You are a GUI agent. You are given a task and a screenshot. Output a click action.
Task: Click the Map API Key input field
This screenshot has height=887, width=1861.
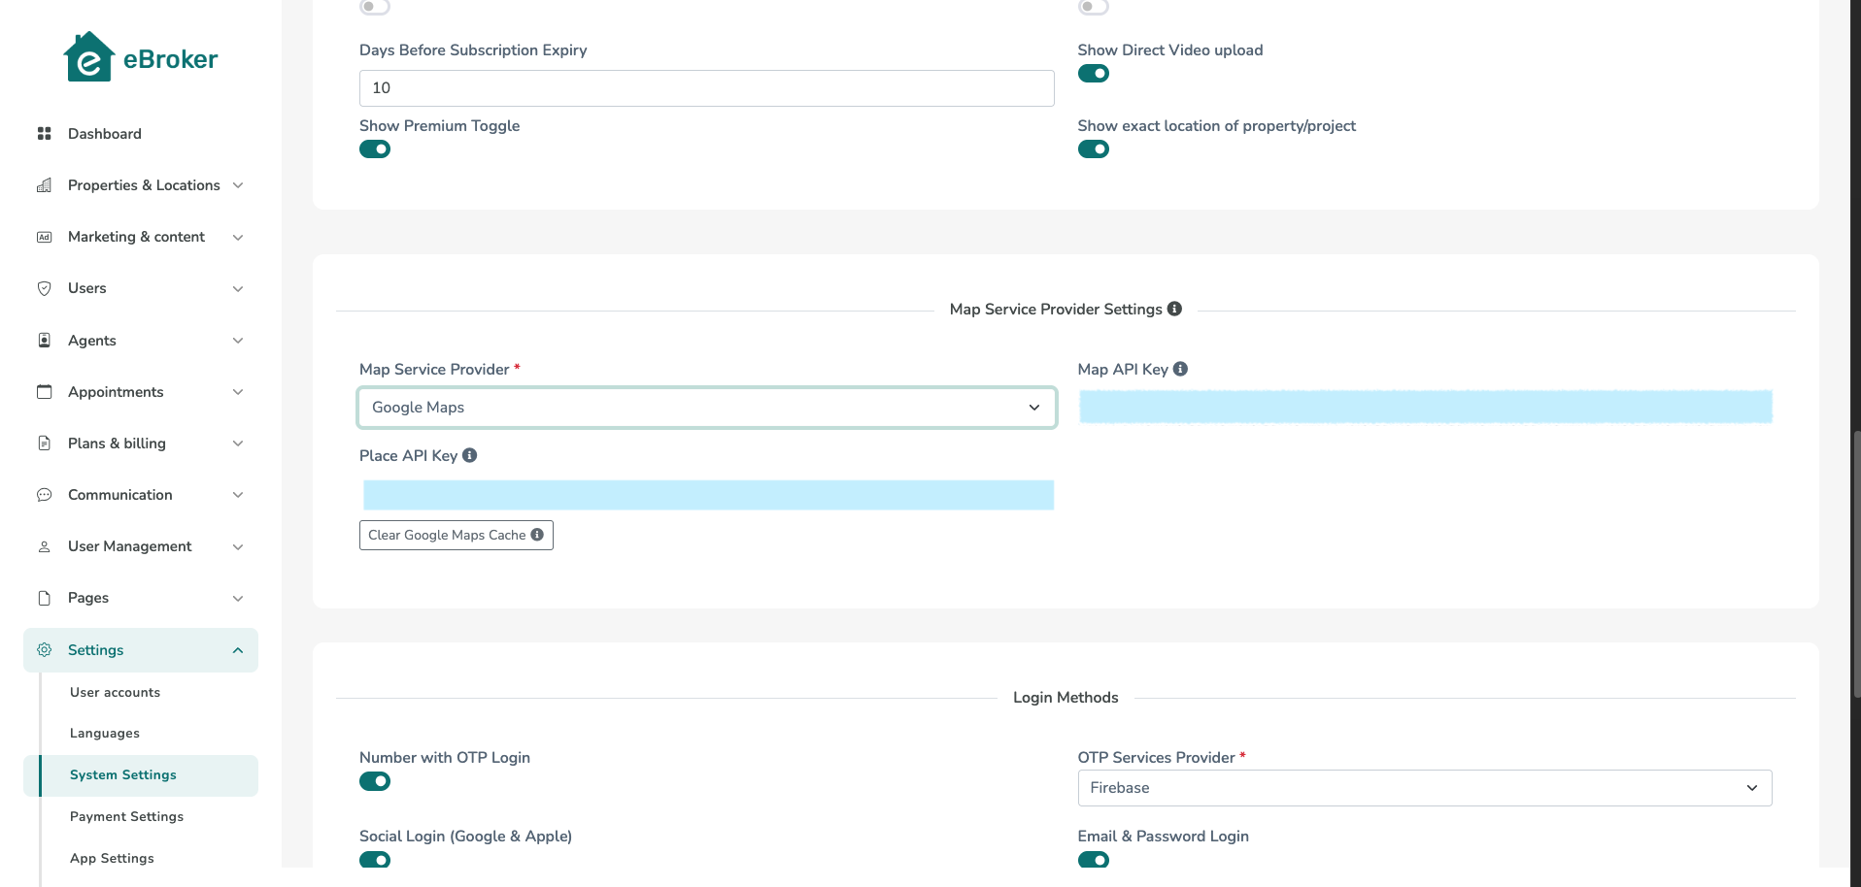pyautogui.click(x=1425, y=407)
